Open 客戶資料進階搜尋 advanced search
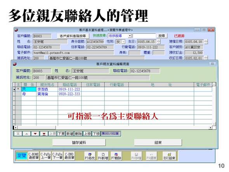Screen dimensions: 229x172 [x=73, y=36]
